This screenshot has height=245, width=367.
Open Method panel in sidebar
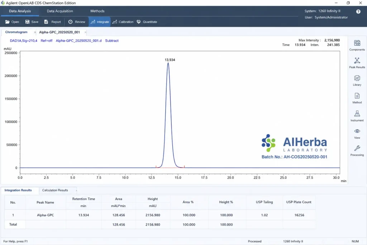pos(357,98)
